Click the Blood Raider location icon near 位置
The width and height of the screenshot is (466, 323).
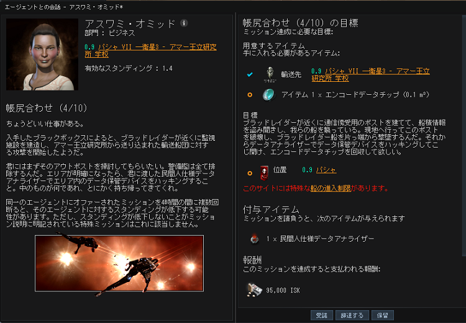click(x=264, y=173)
